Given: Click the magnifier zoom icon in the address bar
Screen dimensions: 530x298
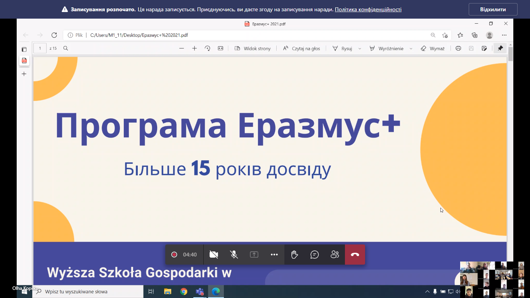Looking at the screenshot, I should pyautogui.click(x=433, y=35).
